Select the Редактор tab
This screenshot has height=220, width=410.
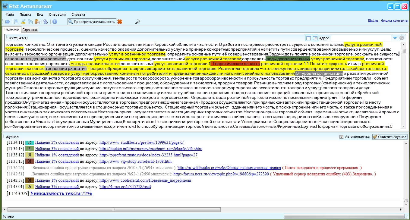point(12,30)
